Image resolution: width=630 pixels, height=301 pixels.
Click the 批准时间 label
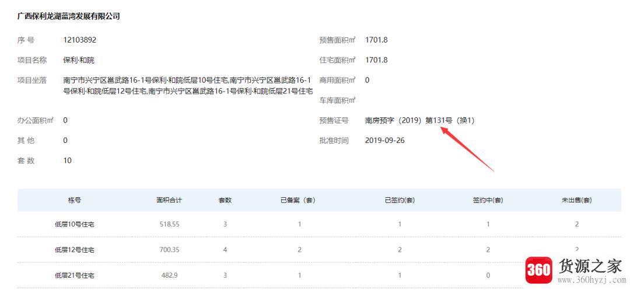334,140
